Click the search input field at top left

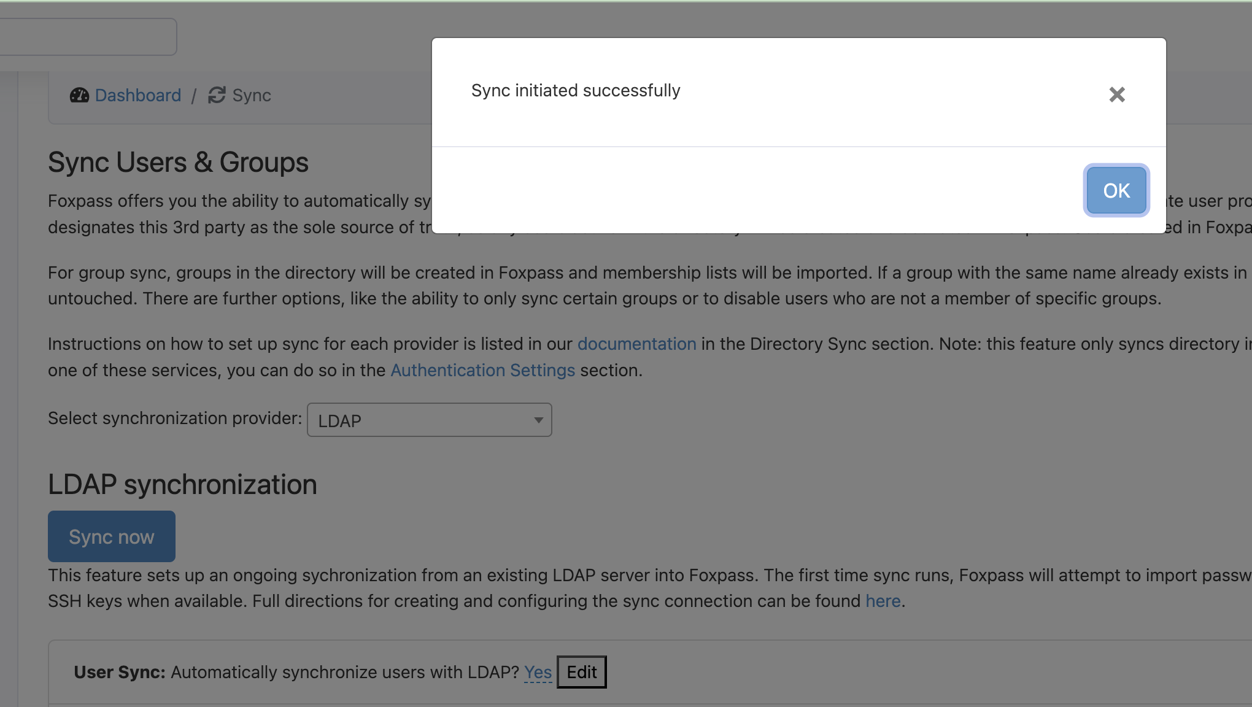88,37
